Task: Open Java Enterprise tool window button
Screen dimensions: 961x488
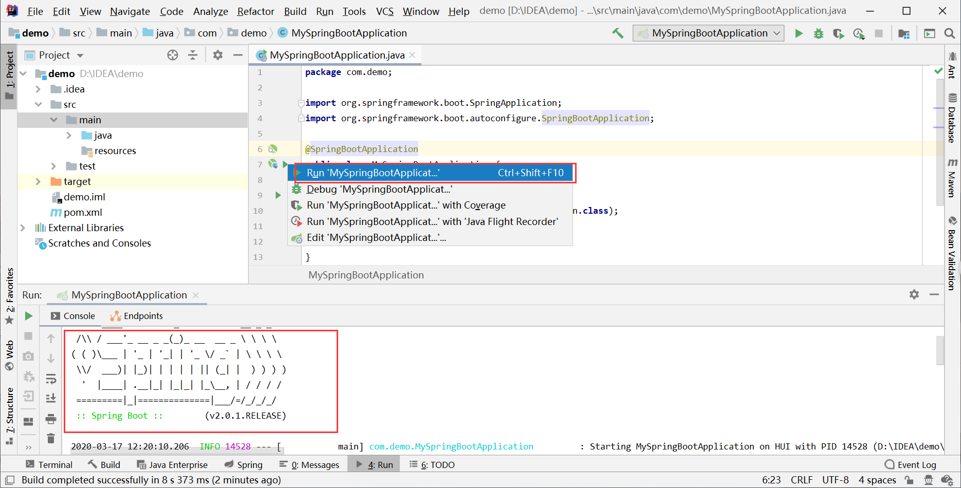Action: [x=172, y=465]
